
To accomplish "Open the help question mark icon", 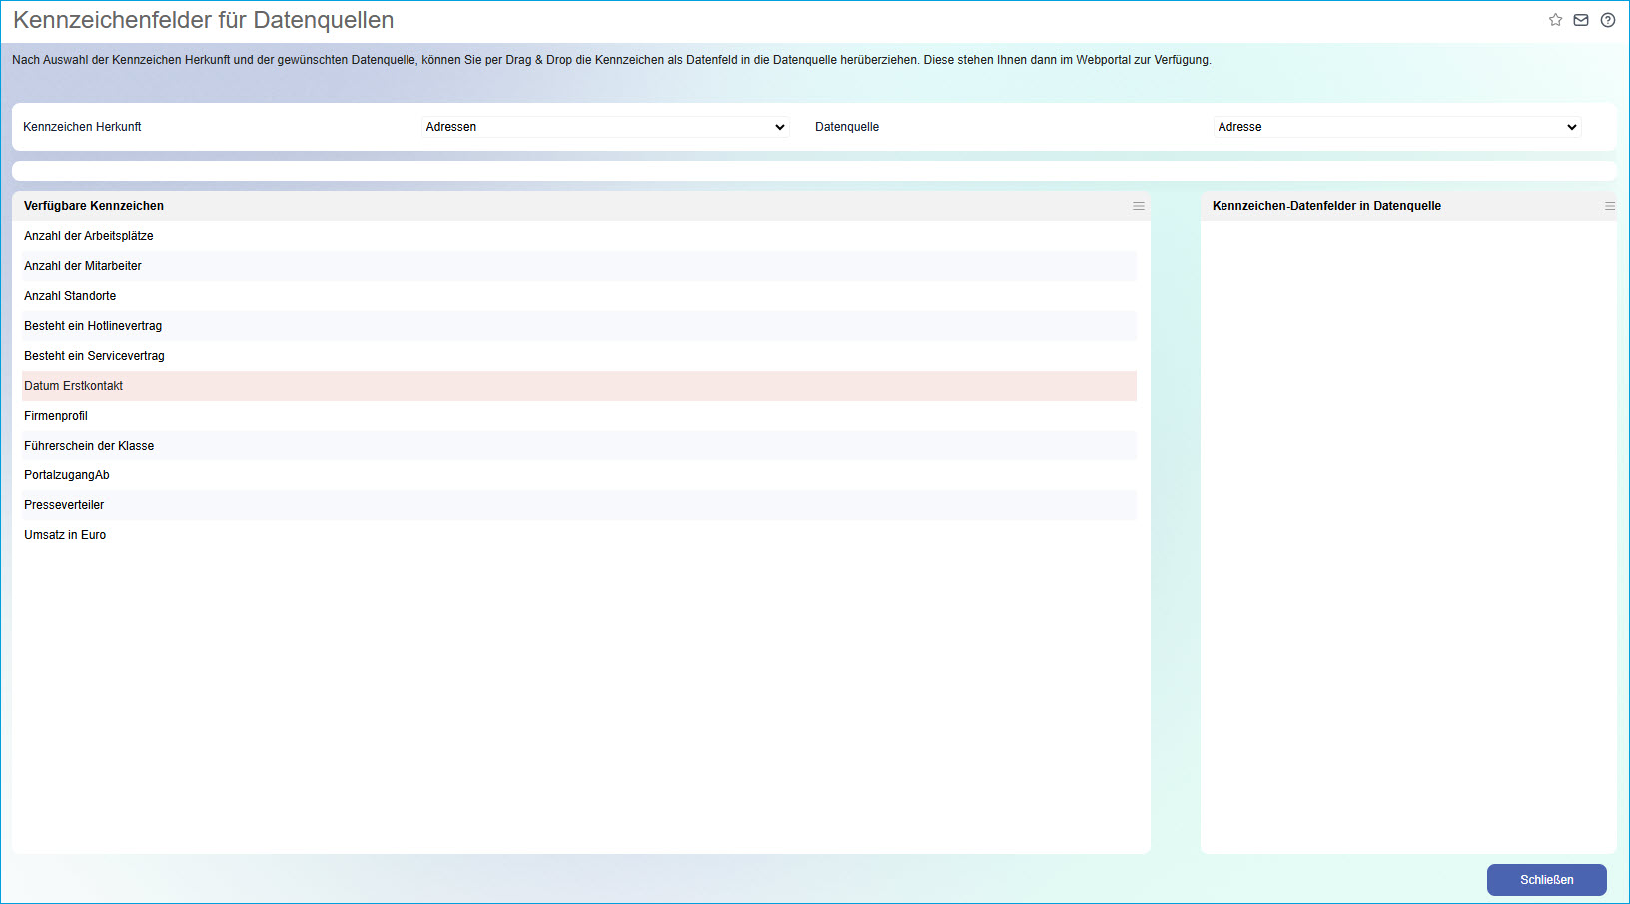I will (1607, 20).
